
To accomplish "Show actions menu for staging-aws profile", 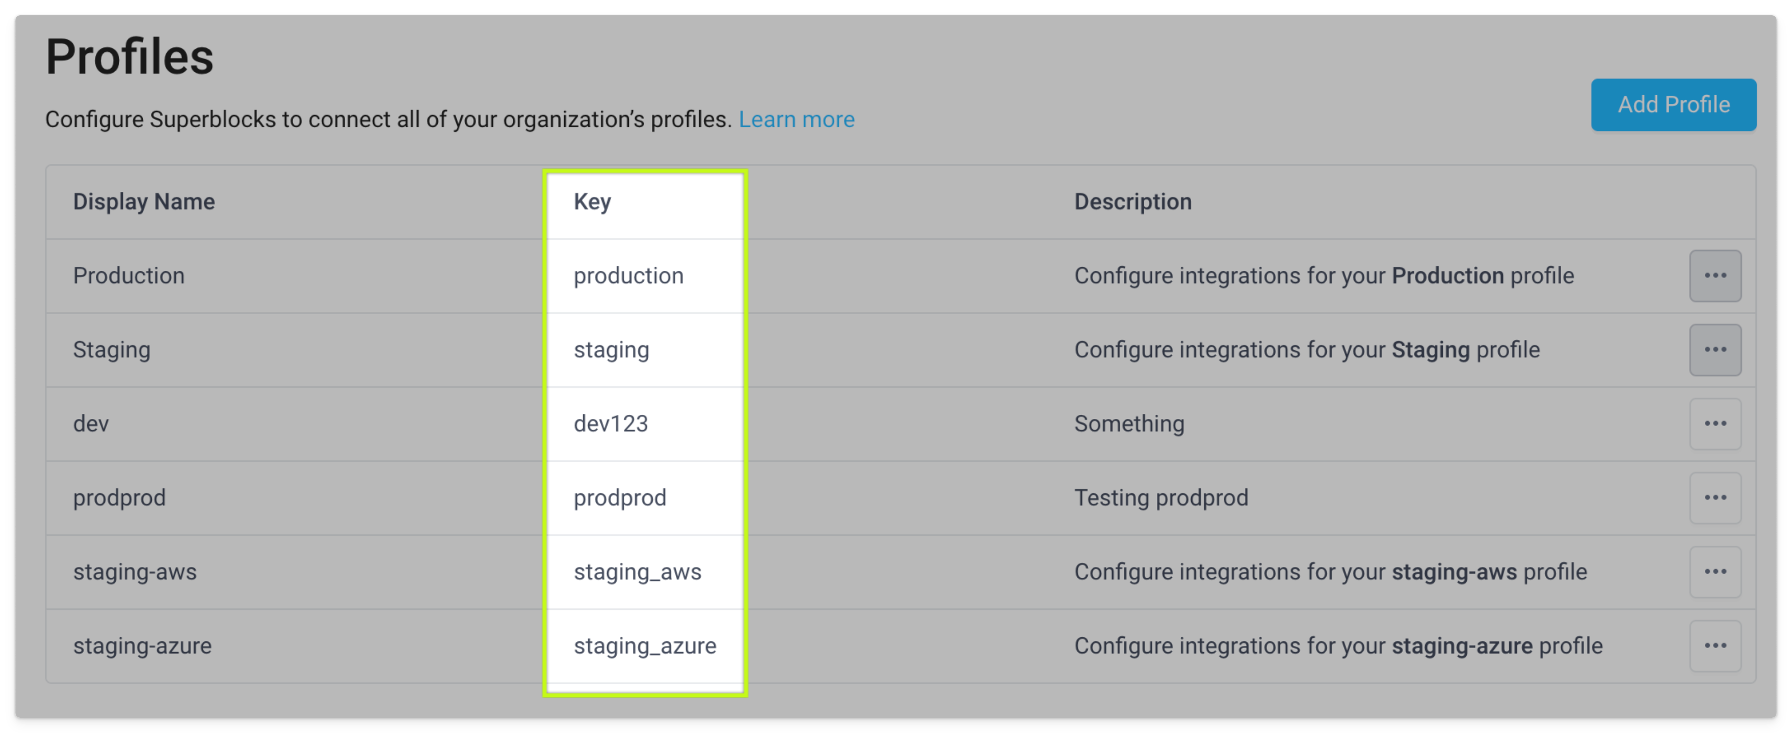I will point(1715,572).
